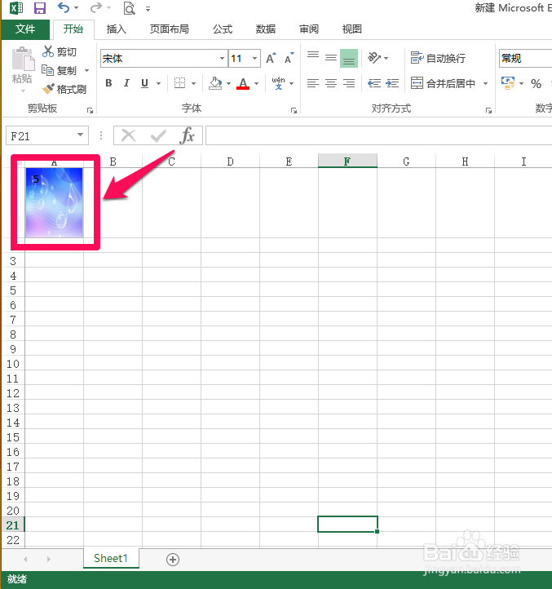552x589 pixels.
Task: Open the font (字体) dialog launcher
Action: point(294,110)
